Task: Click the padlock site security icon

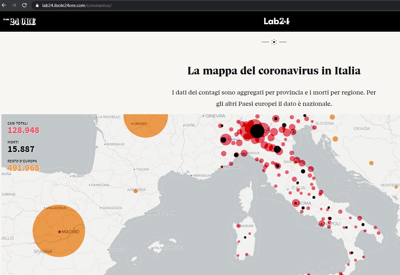Action: [x=37, y=6]
